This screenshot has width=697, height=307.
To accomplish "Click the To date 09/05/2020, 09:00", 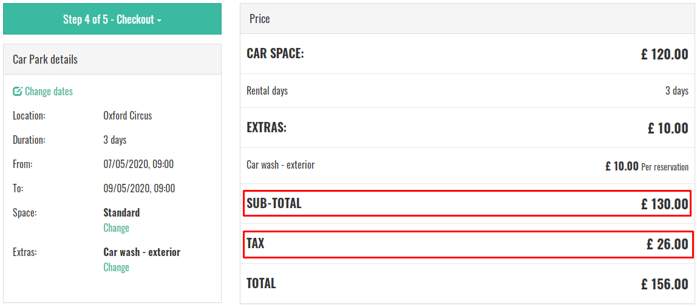I will 139,188.
